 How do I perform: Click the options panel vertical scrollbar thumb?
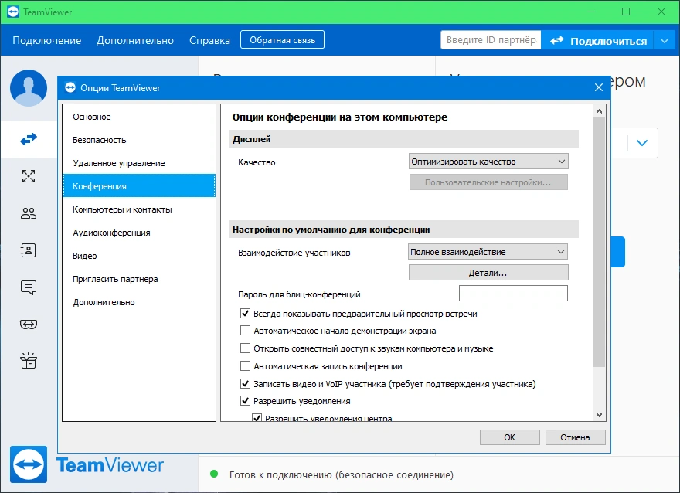[599, 242]
